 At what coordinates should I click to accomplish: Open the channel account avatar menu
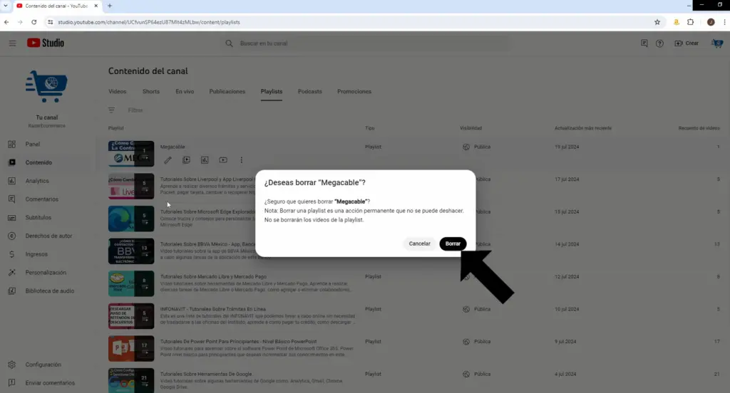pyautogui.click(x=717, y=43)
